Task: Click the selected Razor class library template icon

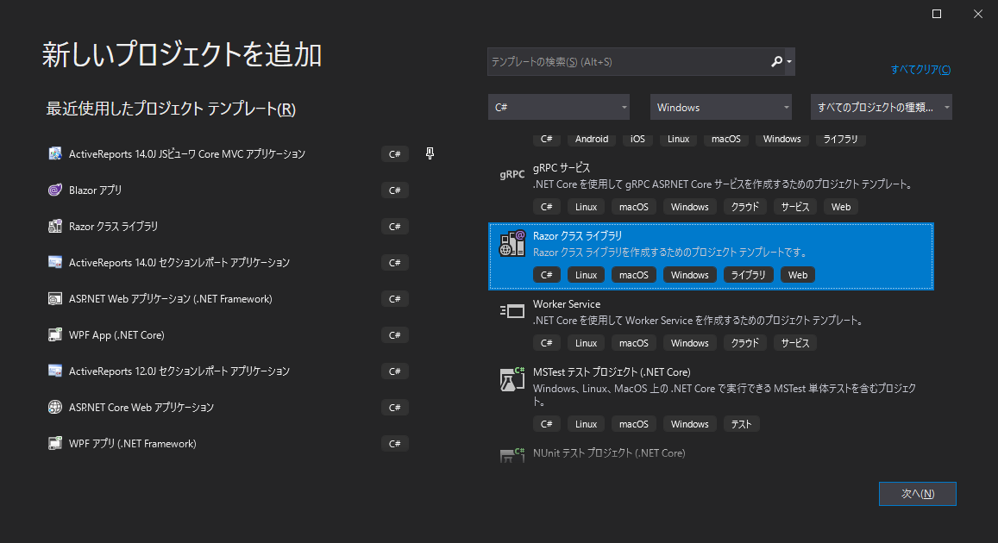Action: 512,243
